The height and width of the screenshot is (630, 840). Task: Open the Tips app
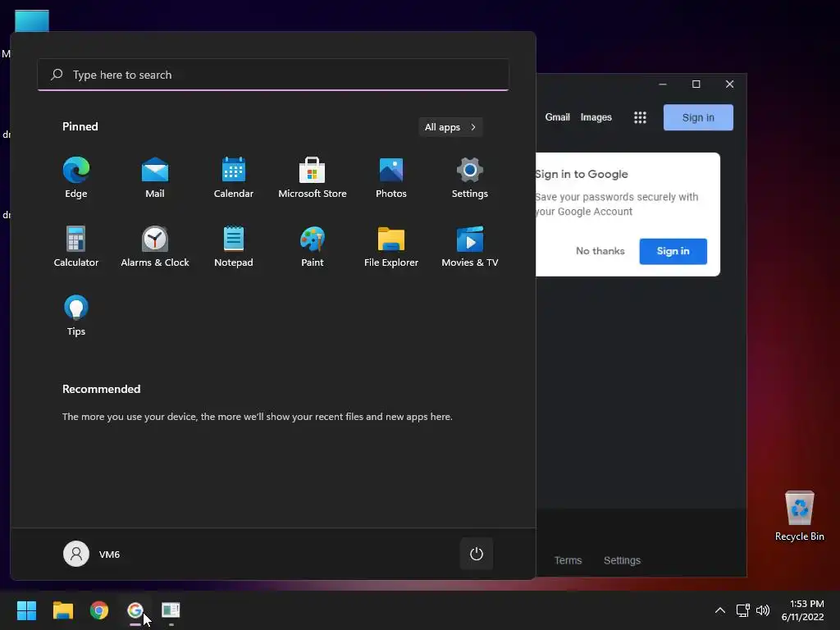pyautogui.click(x=76, y=316)
